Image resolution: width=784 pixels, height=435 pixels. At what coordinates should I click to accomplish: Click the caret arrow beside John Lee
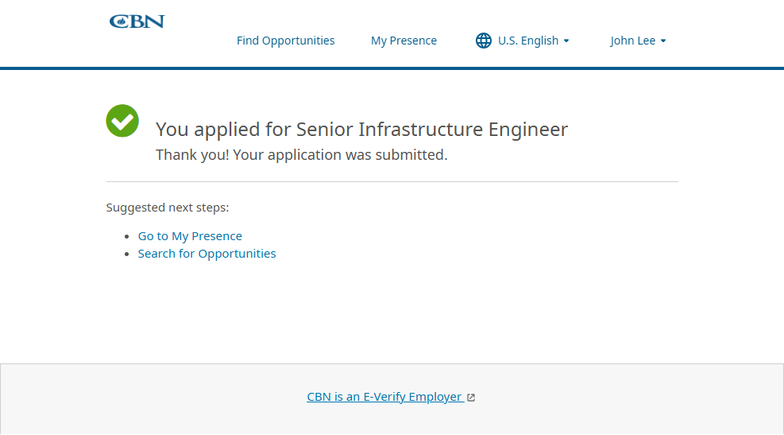(663, 41)
